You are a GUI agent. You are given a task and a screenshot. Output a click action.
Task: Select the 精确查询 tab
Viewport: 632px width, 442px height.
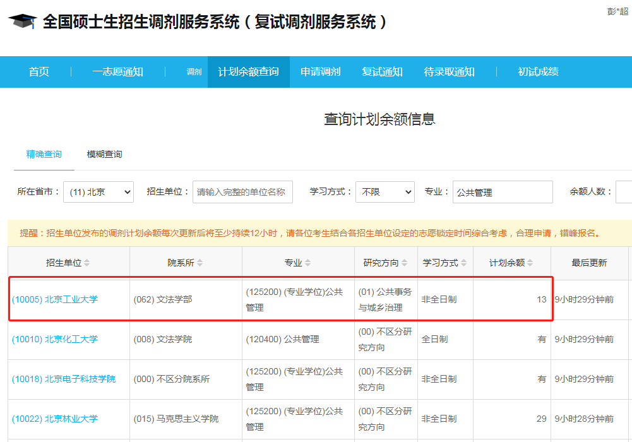tap(43, 153)
